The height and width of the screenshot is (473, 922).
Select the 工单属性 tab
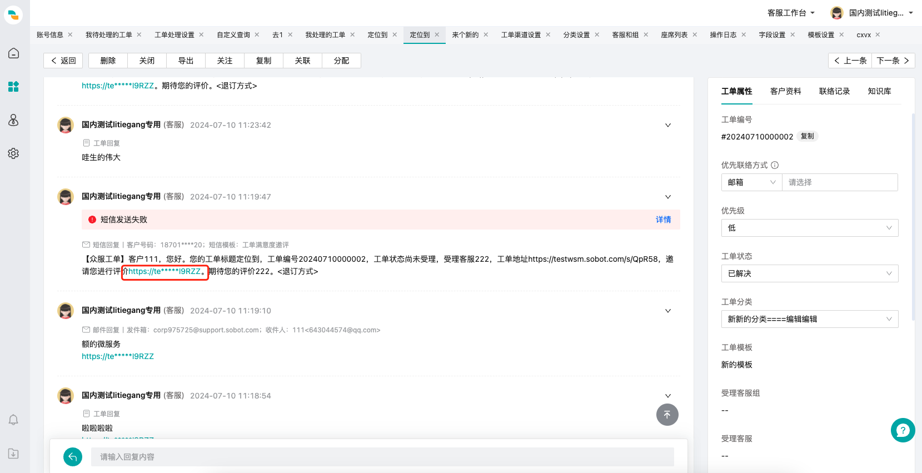[x=737, y=91]
